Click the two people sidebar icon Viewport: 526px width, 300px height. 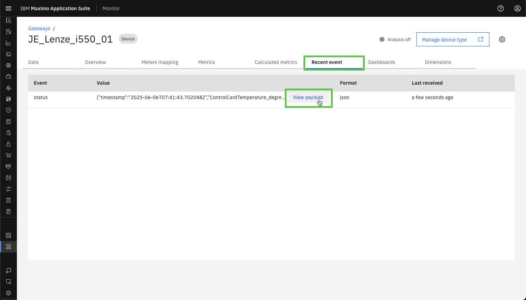coord(8,178)
